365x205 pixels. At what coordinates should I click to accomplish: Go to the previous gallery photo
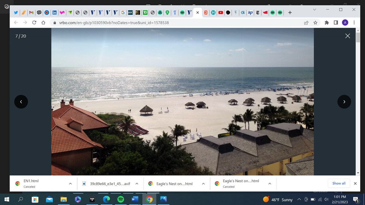[21, 102]
